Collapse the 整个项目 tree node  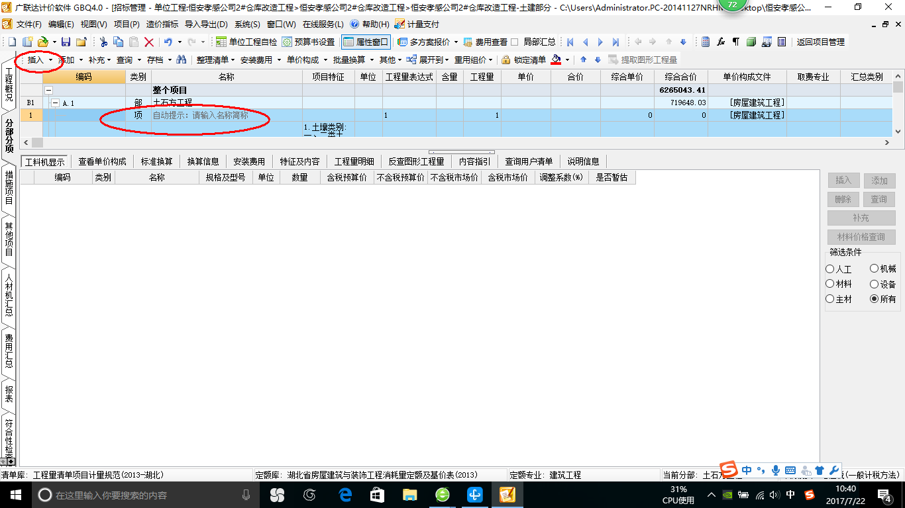[48, 90]
